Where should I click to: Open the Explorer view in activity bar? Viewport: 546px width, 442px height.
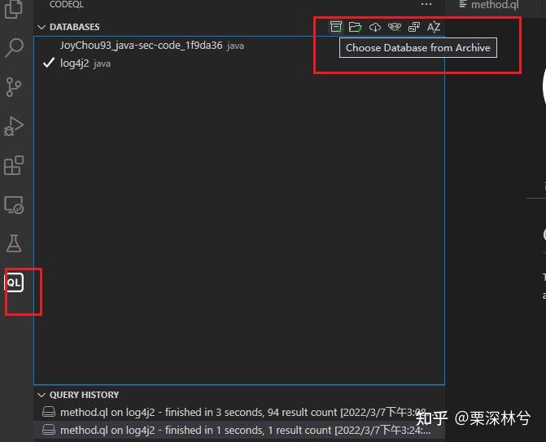14,9
